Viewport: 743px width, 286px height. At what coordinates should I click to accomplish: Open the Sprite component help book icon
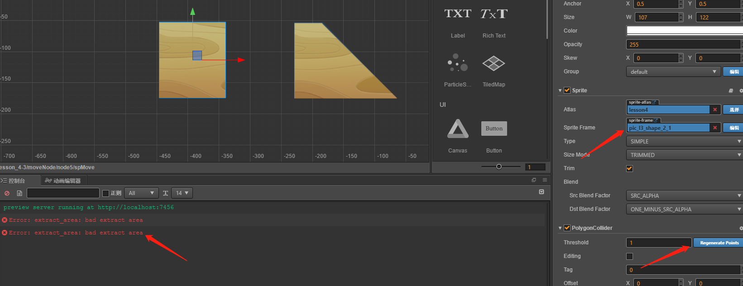coord(731,91)
